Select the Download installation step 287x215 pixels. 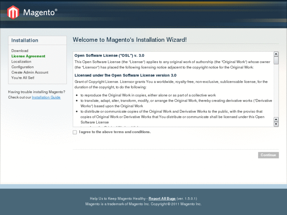(20, 50)
